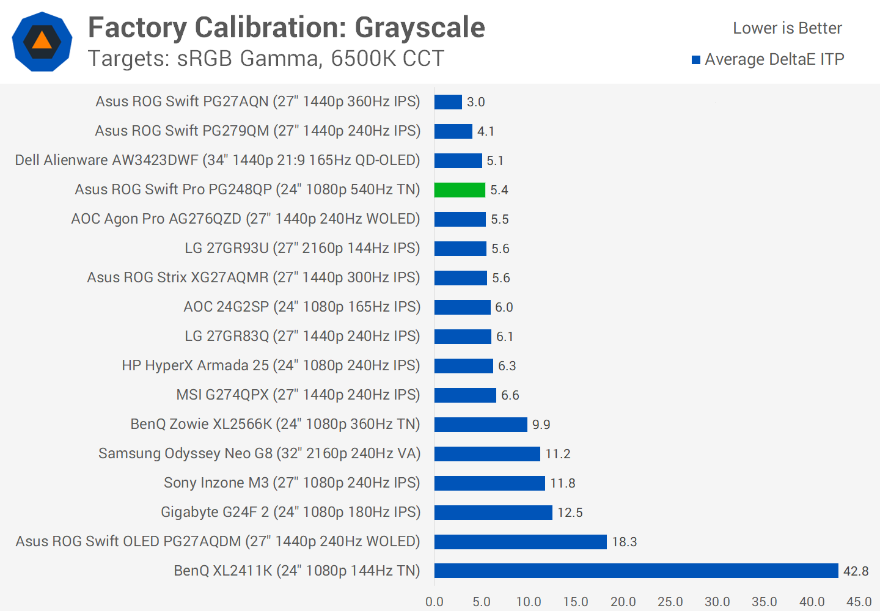Click the Sony Inzone M3 bar
The width and height of the screenshot is (880, 611).
pos(490,483)
